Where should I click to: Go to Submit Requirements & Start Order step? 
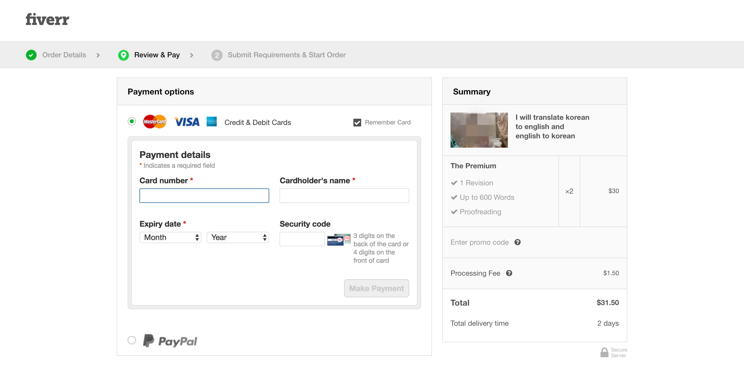[x=286, y=55]
